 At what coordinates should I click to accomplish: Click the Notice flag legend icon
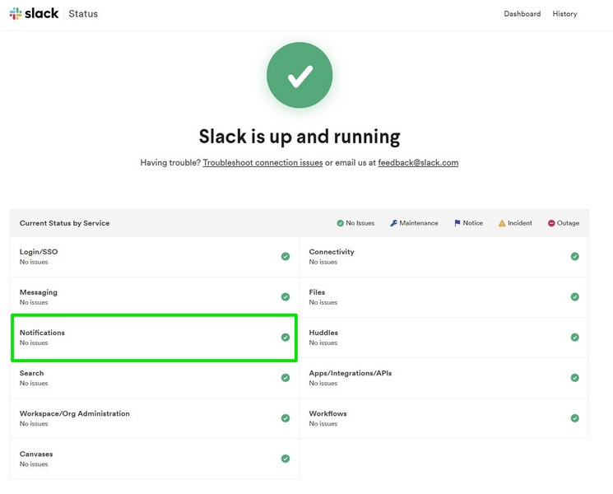(x=457, y=223)
